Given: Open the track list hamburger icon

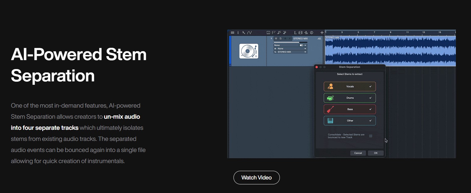Looking at the screenshot, I should pos(233,33).
